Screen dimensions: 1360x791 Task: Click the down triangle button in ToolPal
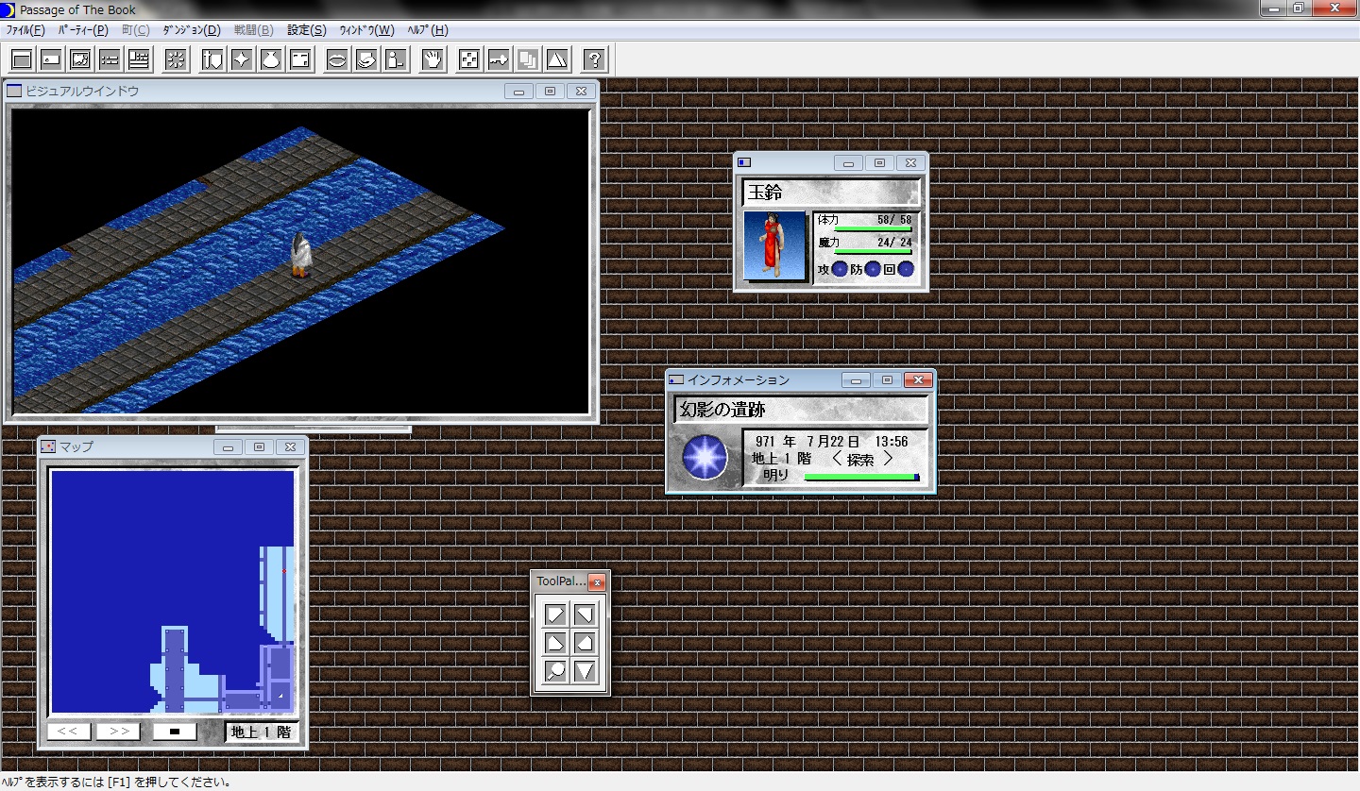pyautogui.click(x=584, y=670)
